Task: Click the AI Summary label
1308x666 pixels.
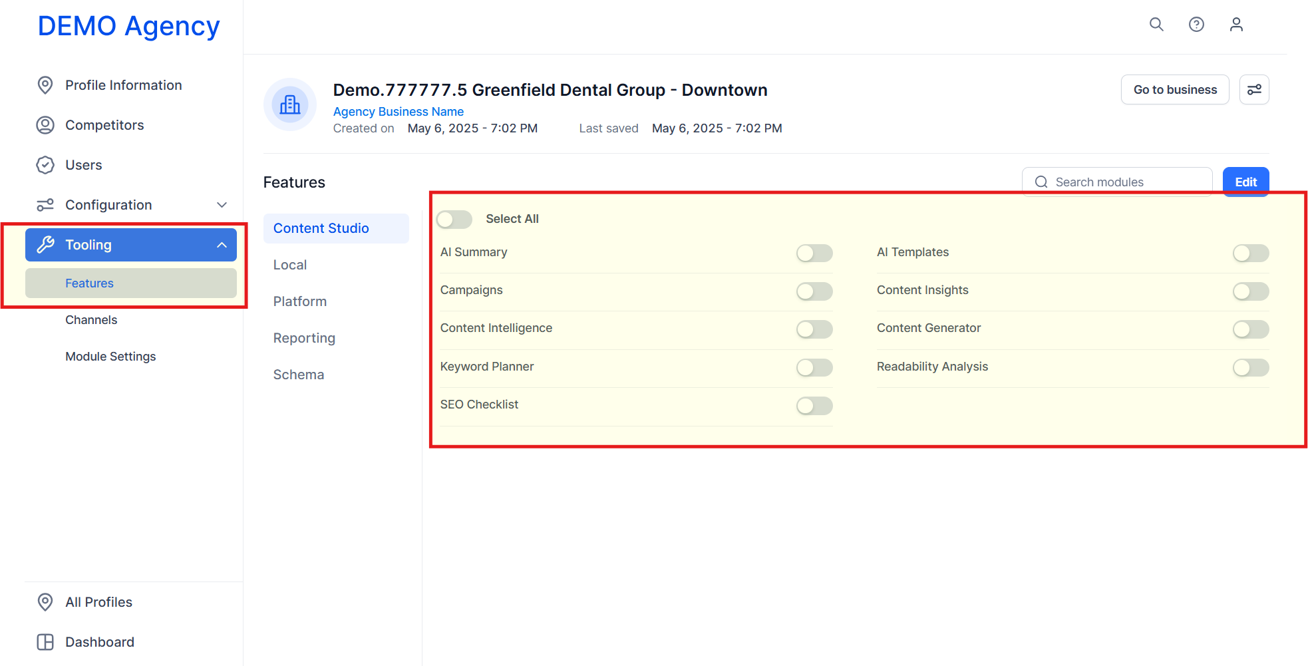Action: coord(474,252)
